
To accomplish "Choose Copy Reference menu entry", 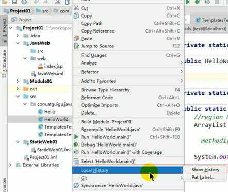I will (128, 31).
